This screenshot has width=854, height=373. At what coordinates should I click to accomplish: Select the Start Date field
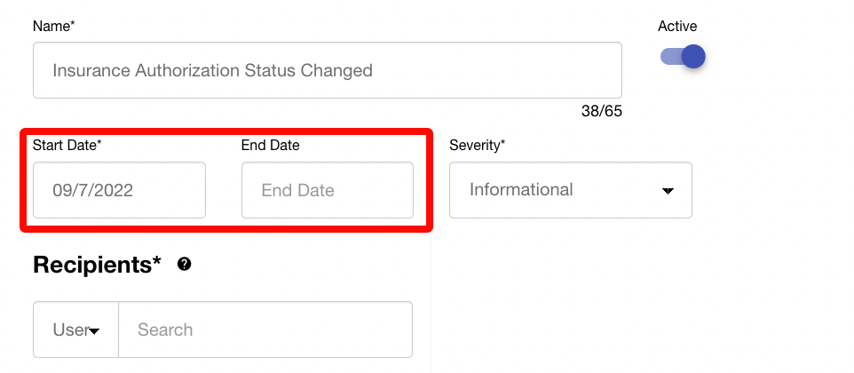(x=119, y=190)
